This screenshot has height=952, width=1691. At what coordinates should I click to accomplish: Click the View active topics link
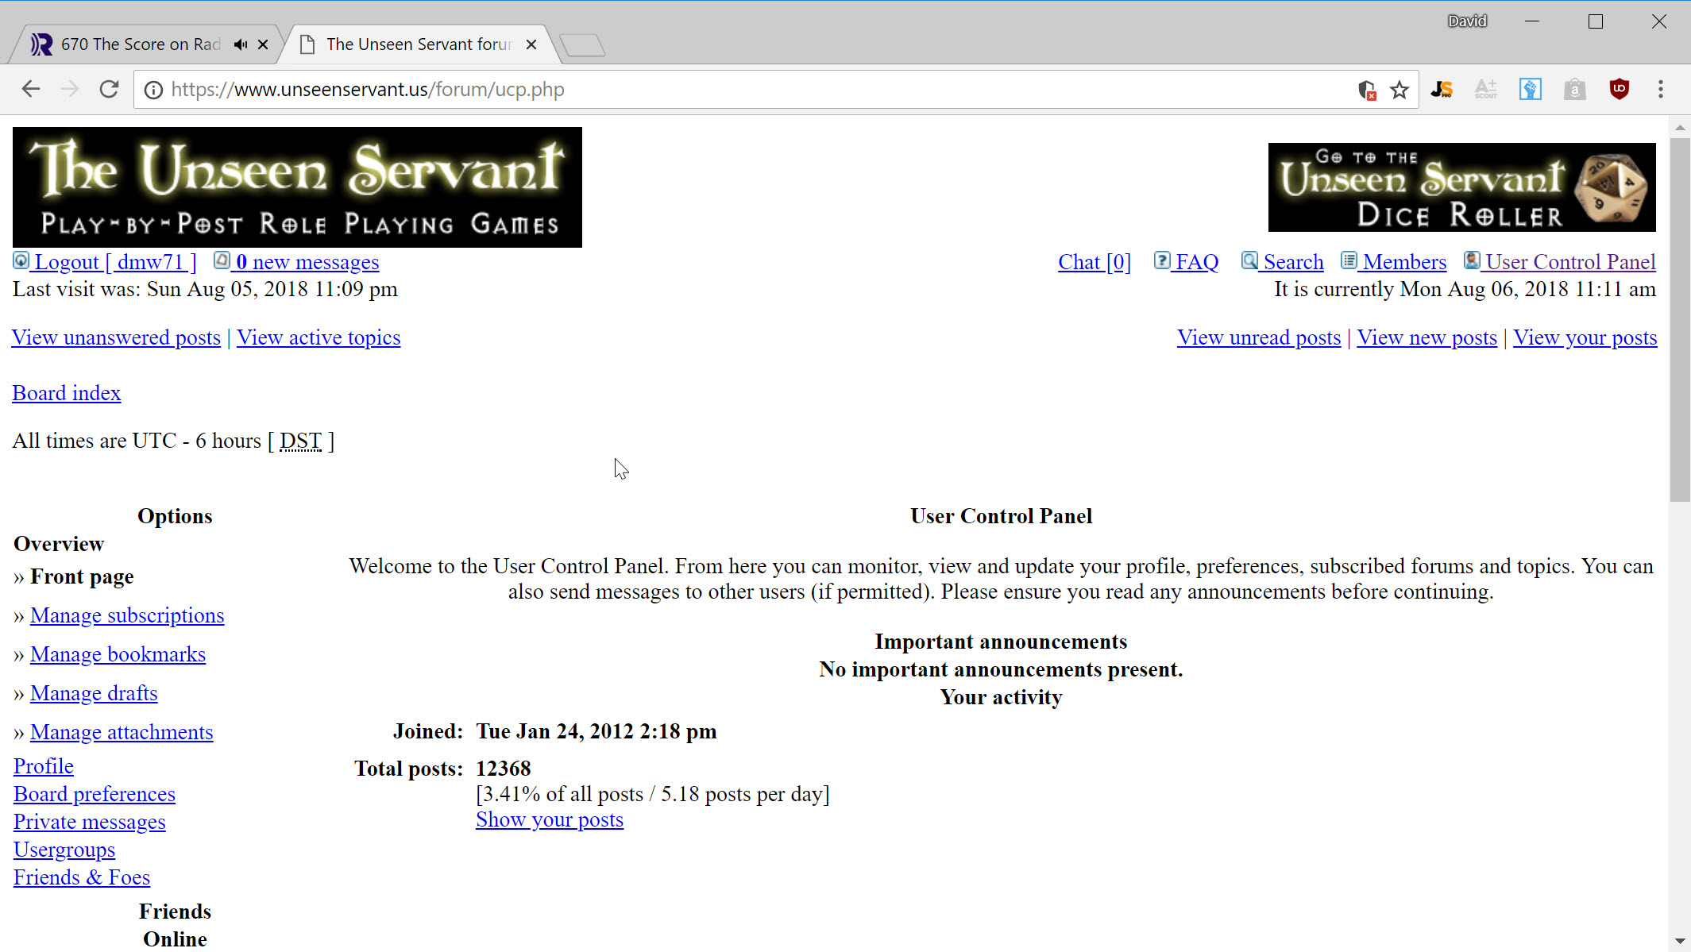319,337
